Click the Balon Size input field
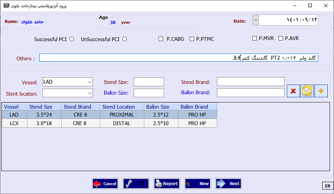334x194 pixels. pos(149,93)
